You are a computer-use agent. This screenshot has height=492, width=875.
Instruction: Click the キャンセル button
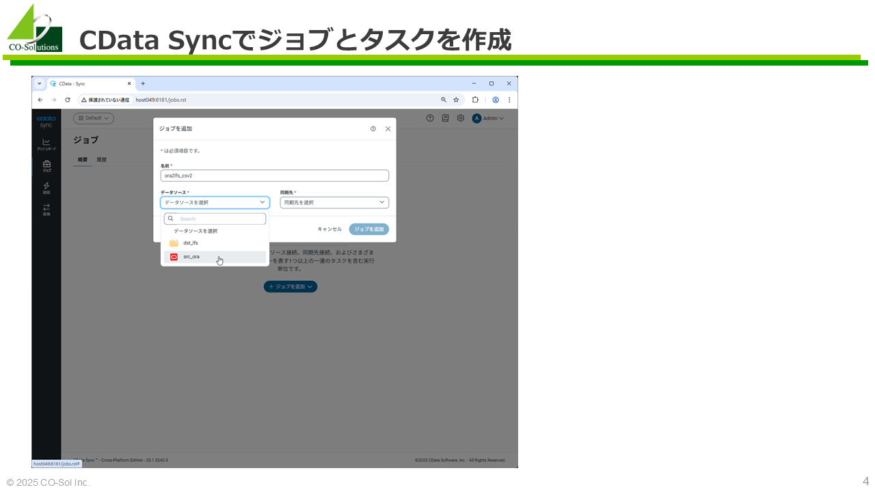click(329, 229)
